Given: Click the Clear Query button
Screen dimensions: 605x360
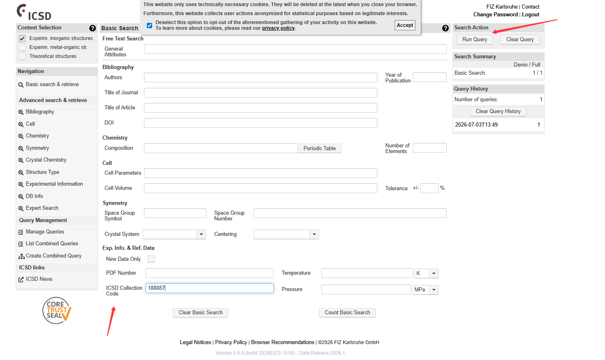Looking at the screenshot, I should (520, 40).
